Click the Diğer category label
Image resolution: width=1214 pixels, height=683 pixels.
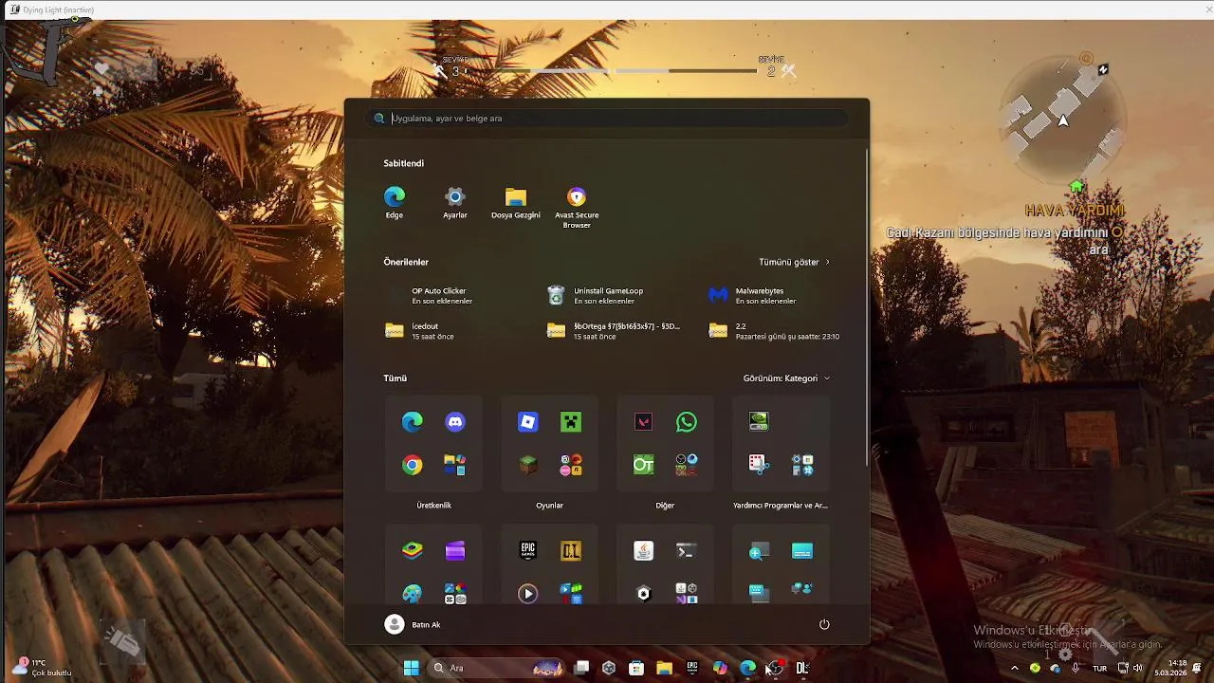pos(665,506)
